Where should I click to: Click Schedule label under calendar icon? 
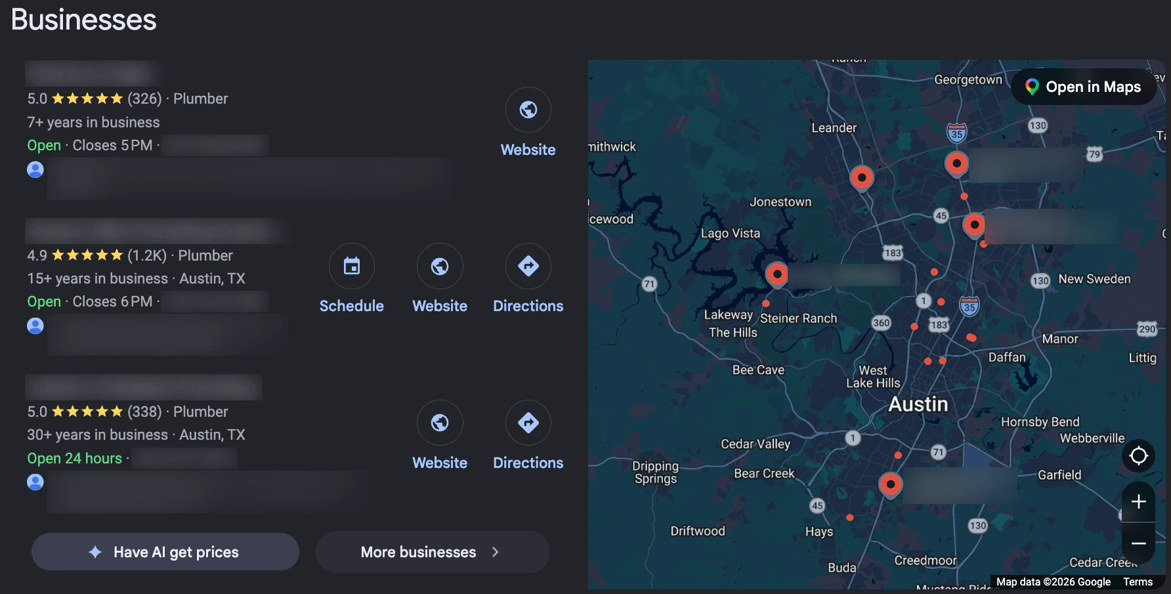click(352, 306)
